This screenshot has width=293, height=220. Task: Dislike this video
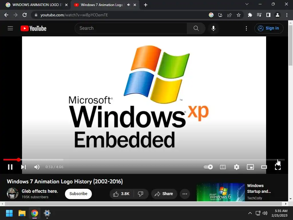click(140, 194)
